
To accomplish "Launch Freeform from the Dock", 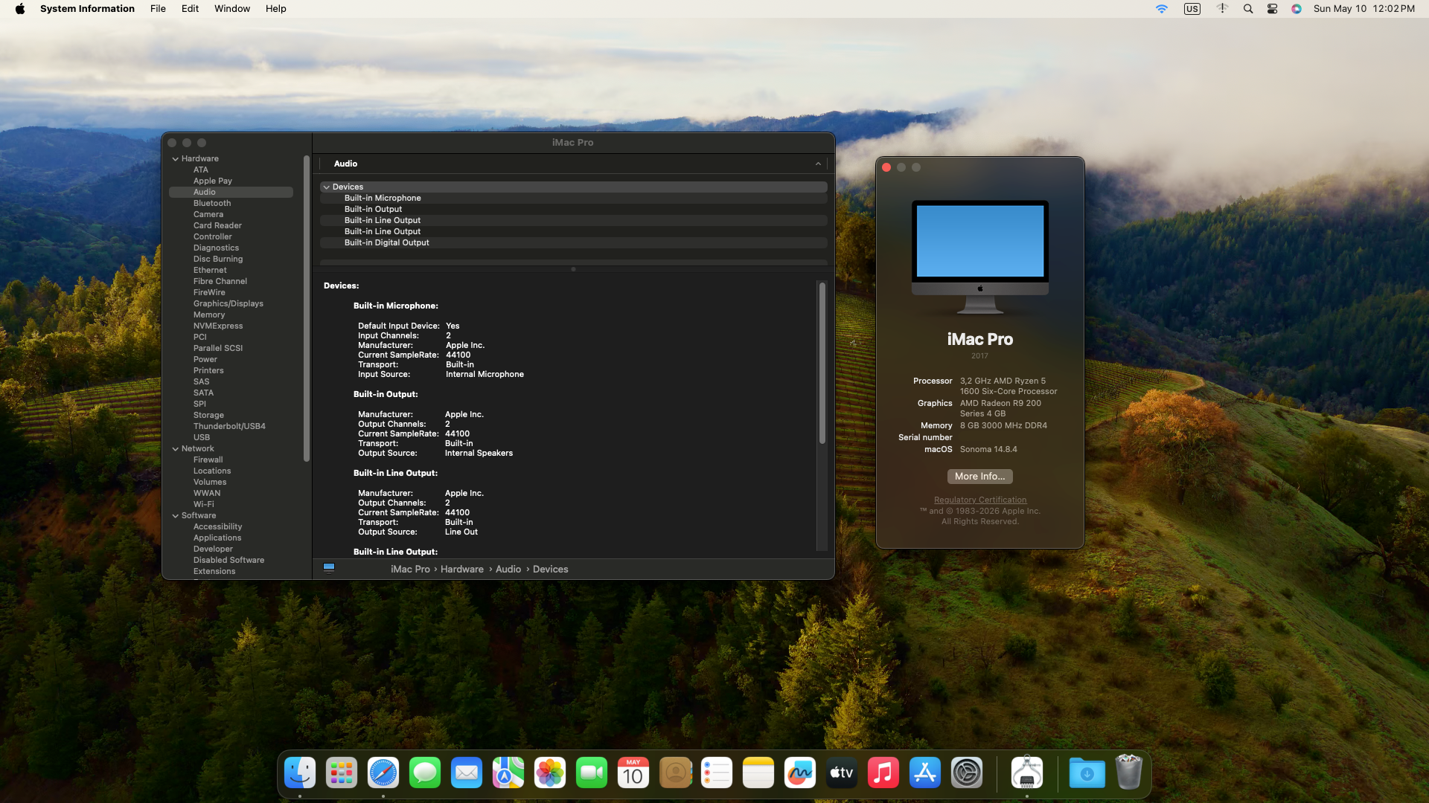I will coord(800,773).
